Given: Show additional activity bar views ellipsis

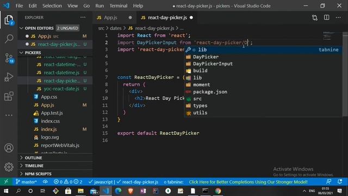Looking at the screenshot, I should click(x=9, y=115).
